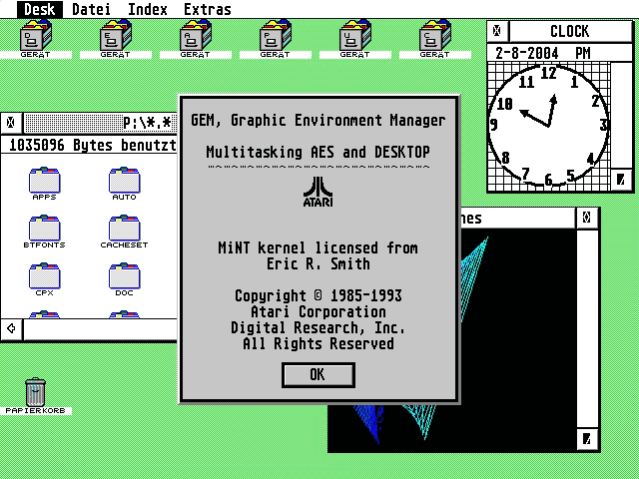Open the Index menu
This screenshot has height=479, width=639.
(148, 9)
